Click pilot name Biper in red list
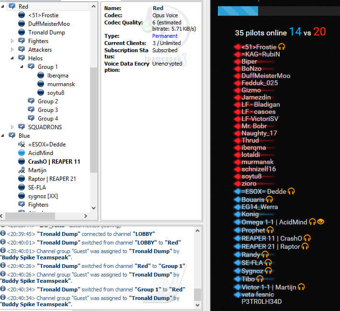This screenshot has height=311, width=340. 249,61
